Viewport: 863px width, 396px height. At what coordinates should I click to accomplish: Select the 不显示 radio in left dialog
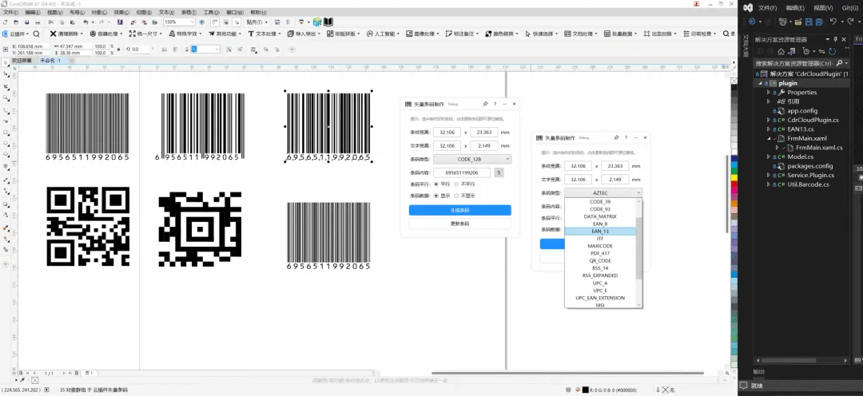456,196
